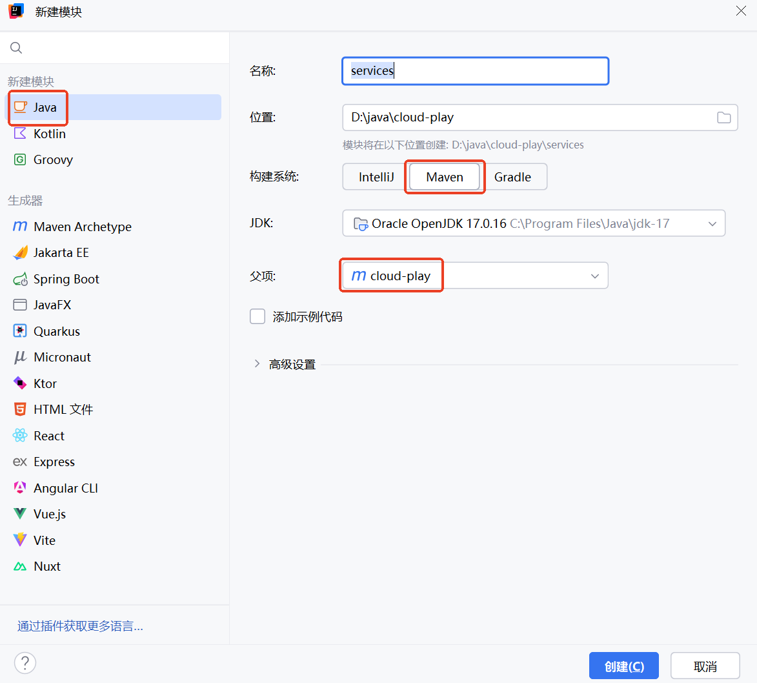Expand the 高级设置 section
The image size is (757, 683).
tap(257, 363)
